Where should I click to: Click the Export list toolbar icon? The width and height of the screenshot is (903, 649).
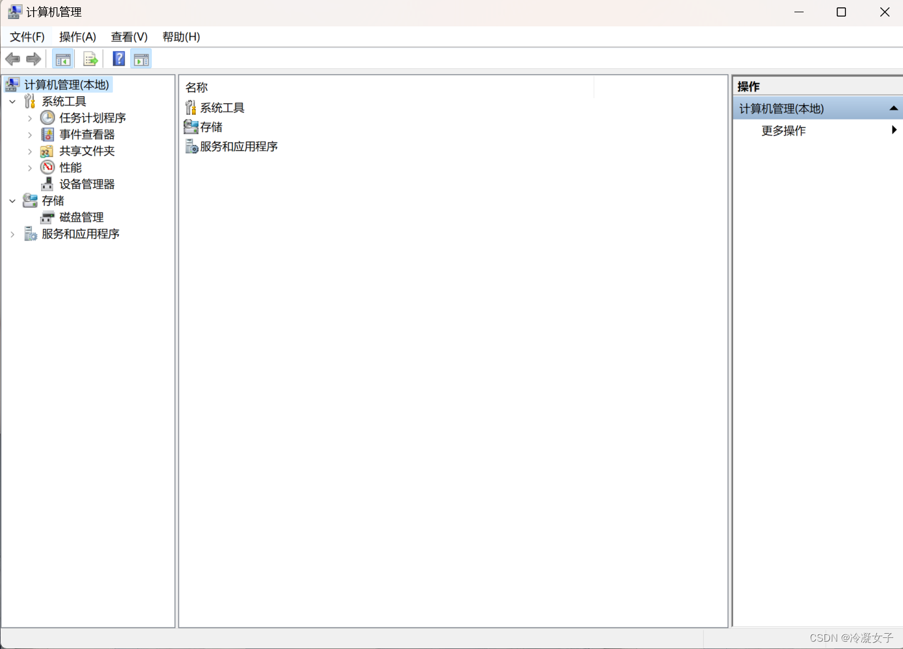(x=91, y=60)
